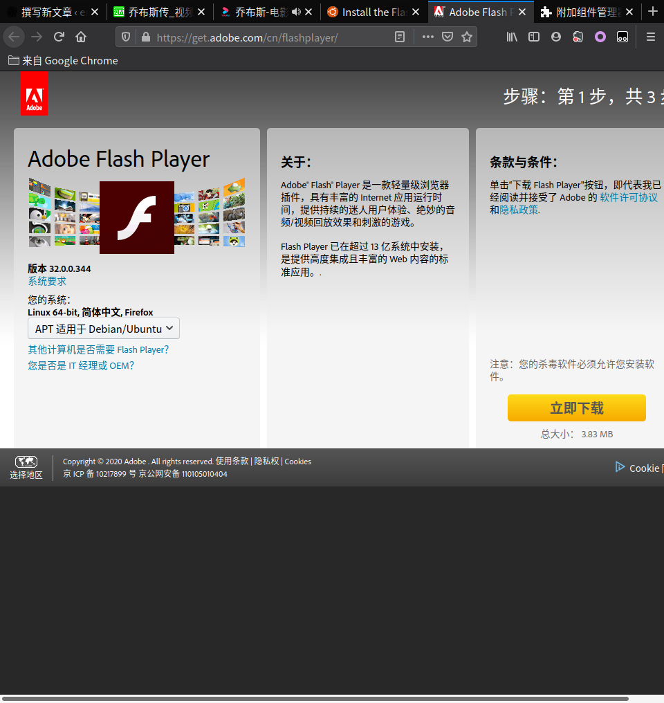Screen dimensions: 664x703
Task: Toggle reader view in the address bar
Action: pyautogui.click(x=400, y=37)
